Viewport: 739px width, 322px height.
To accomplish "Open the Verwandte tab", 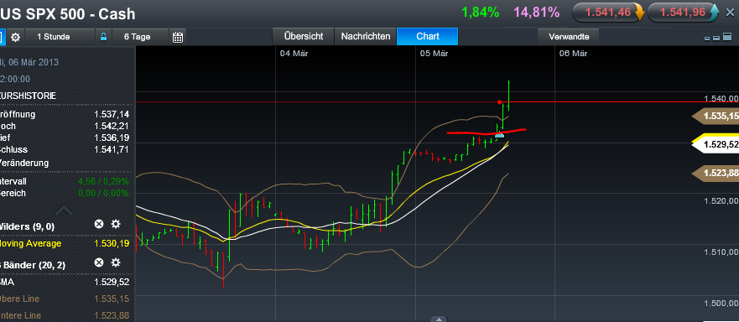I will 569,36.
